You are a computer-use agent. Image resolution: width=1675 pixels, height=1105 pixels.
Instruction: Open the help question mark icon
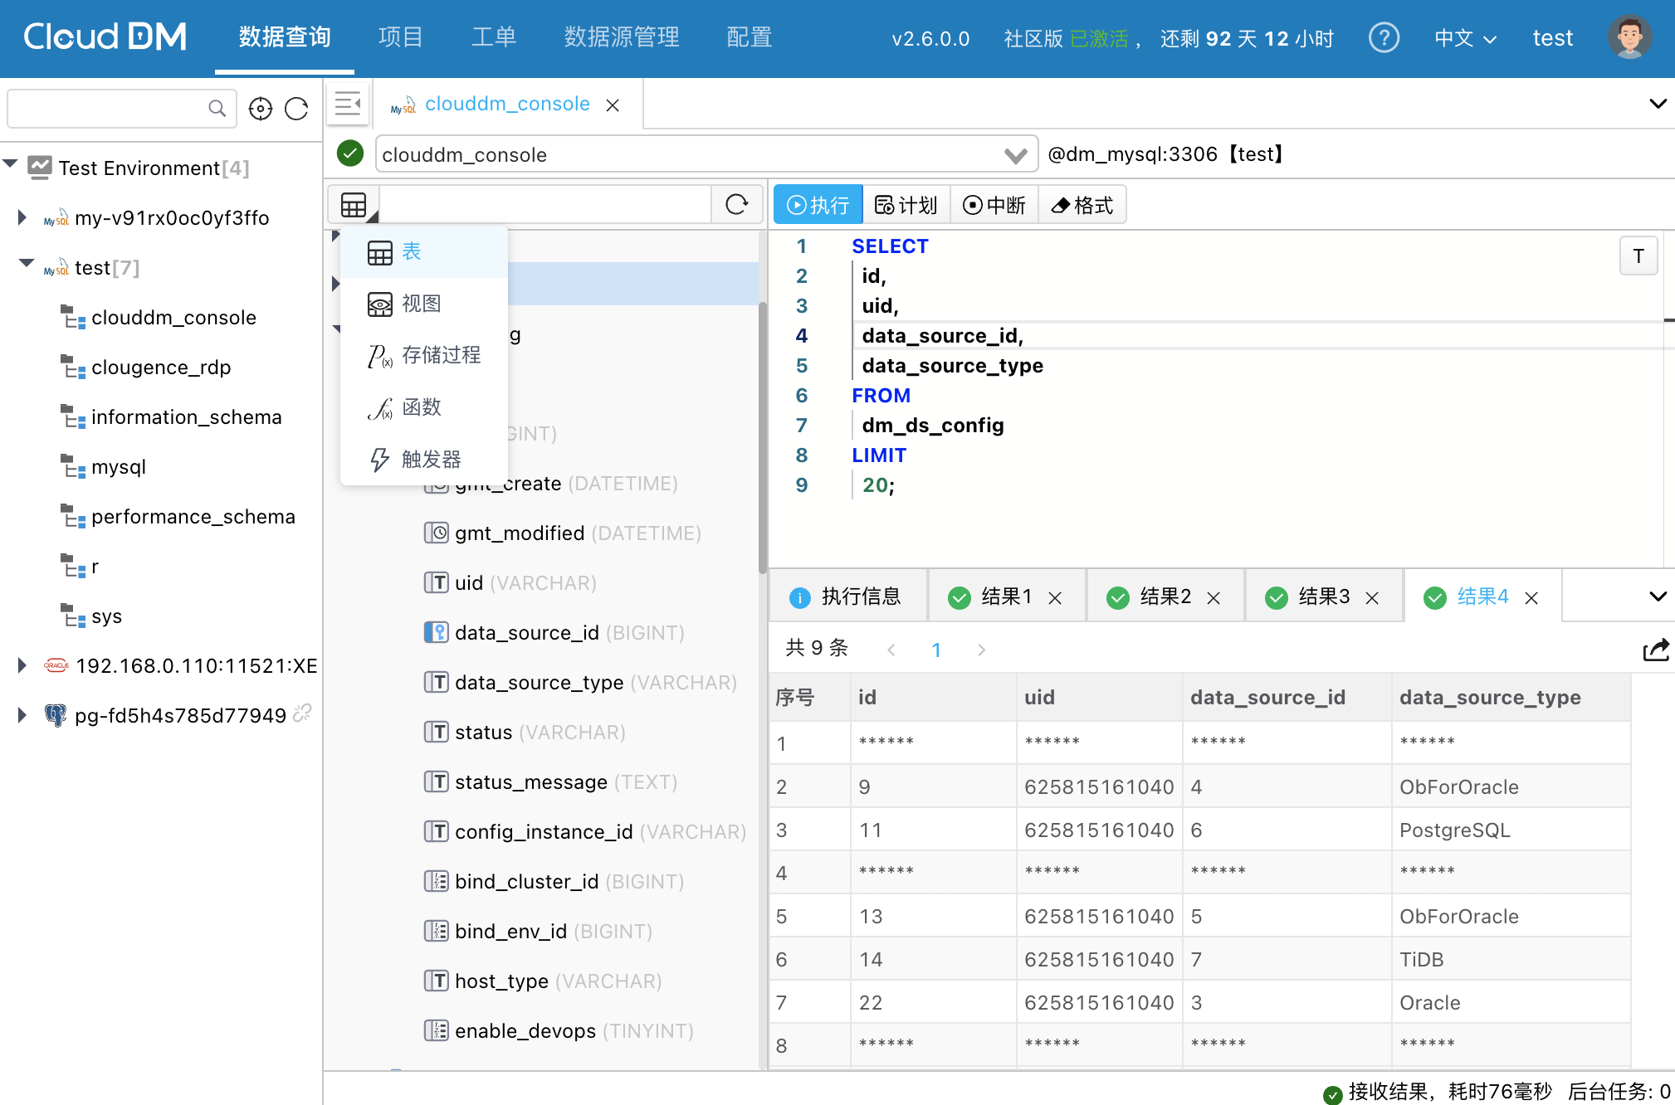click(x=1384, y=38)
